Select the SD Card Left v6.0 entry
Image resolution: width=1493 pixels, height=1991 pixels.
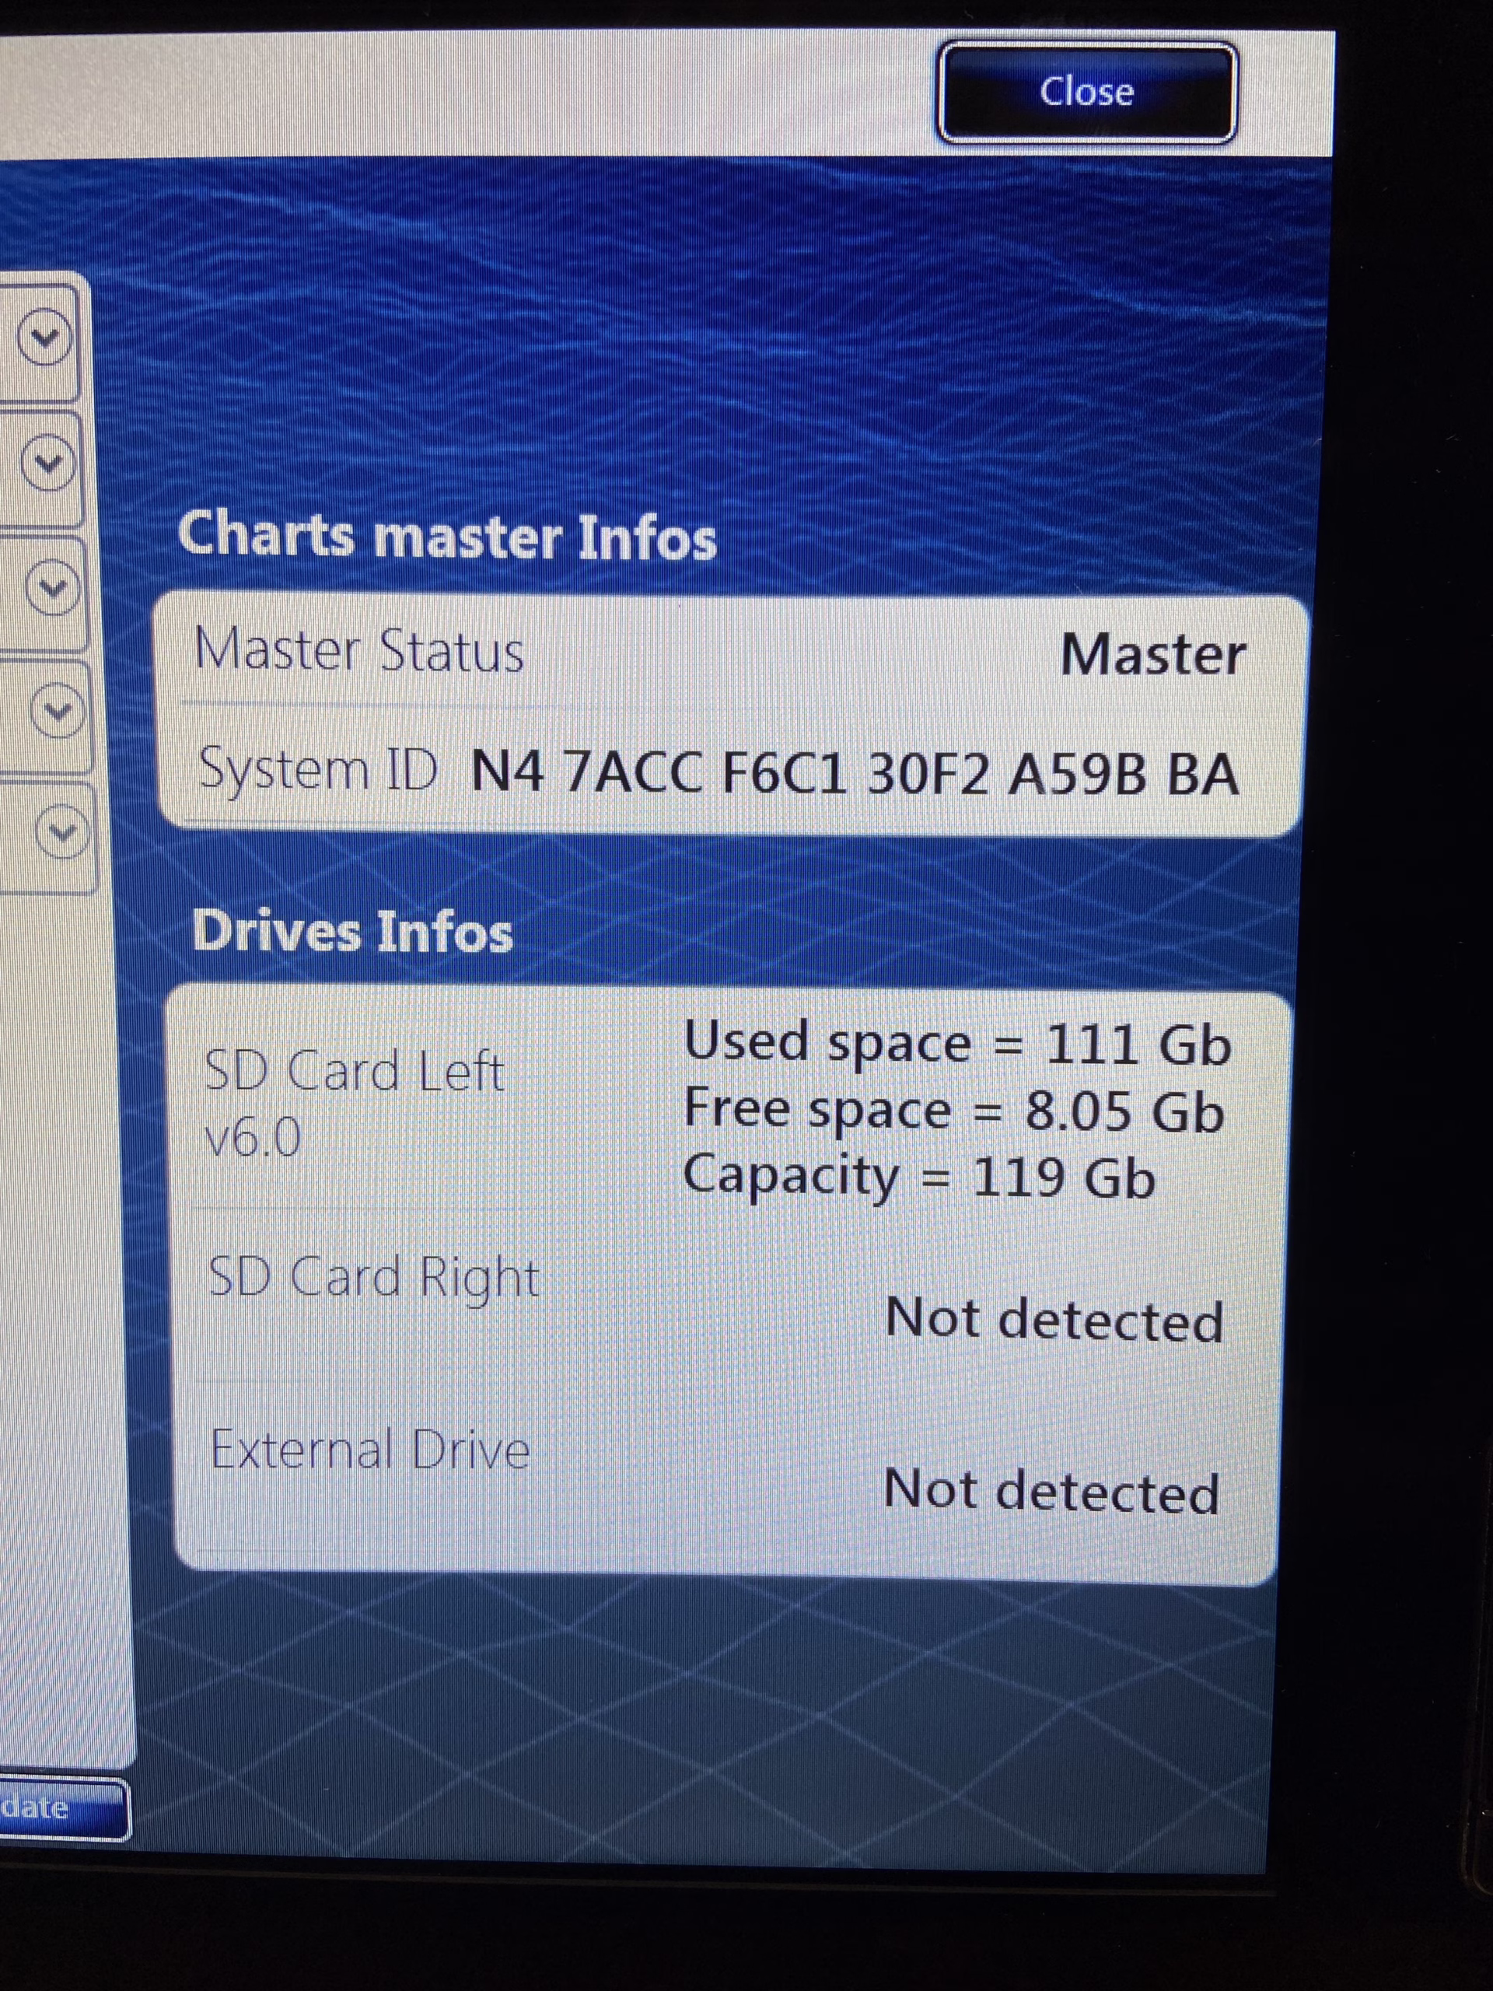coord(354,1105)
